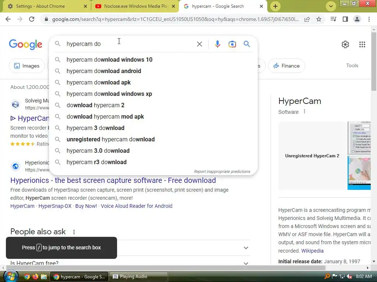This screenshot has width=377, height=282.
Task: Click the network tray icon
Action: point(342,276)
